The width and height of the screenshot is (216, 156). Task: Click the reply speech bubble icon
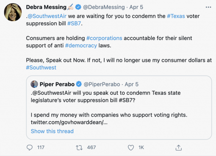[x=30, y=147]
